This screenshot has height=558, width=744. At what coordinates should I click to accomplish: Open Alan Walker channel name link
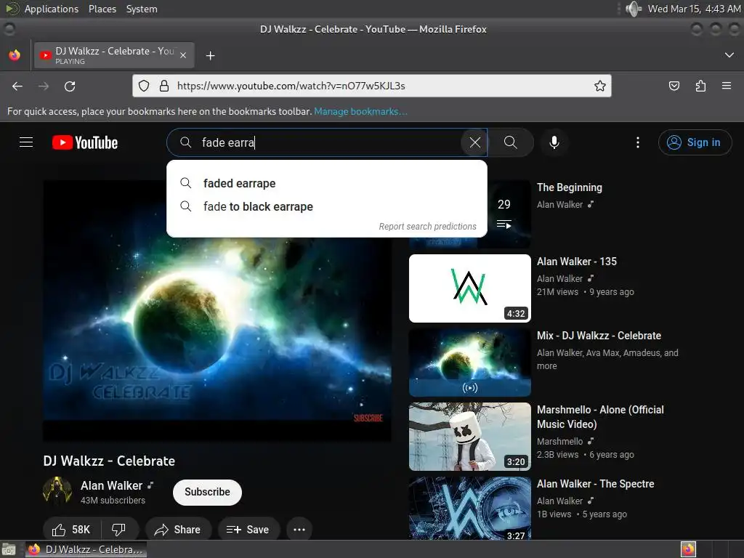tap(111, 485)
